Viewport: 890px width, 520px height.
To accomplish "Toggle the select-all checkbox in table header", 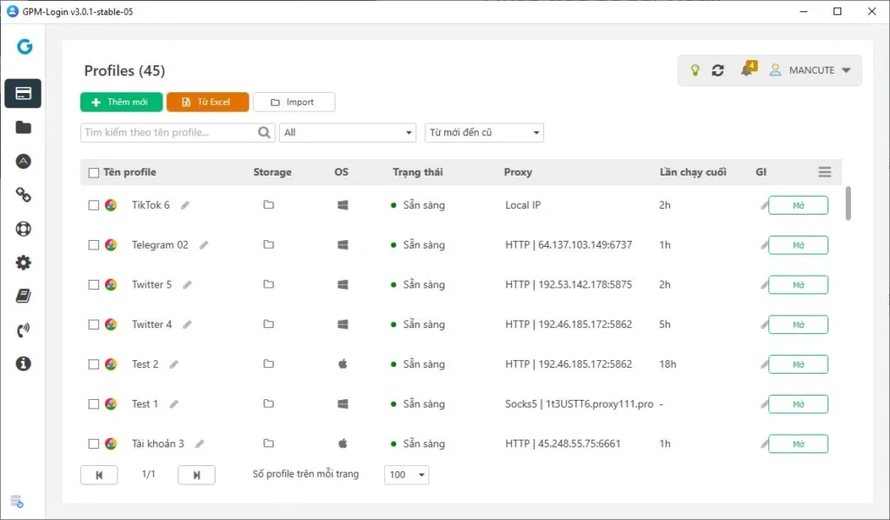I will coord(94,172).
